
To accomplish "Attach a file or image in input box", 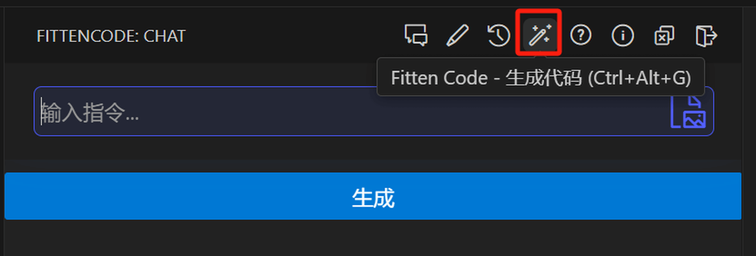I will click(688, 112).
